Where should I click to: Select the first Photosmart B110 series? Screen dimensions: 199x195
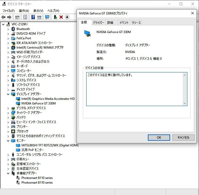click(37, 178)
